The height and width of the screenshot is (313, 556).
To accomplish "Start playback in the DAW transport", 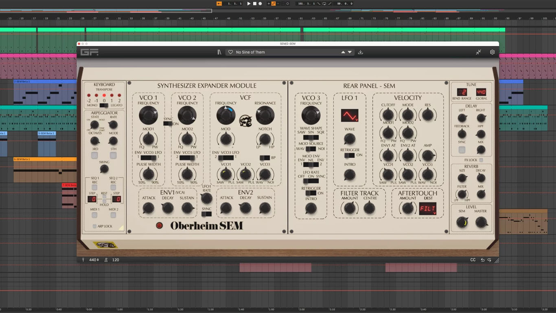I will tap(249, 4).
